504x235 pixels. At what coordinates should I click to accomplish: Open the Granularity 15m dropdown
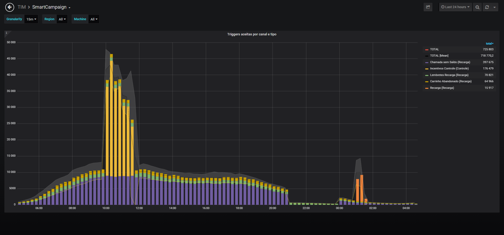pyautogui.click(x=31, y=19)
